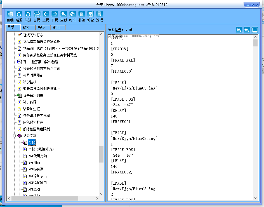Click the content pane's vertical scrollbar thumb
The image size is (264, 207).
pos(255,43)
